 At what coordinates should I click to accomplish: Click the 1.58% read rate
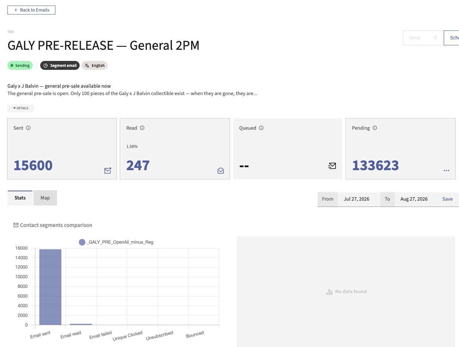point(132,146)
